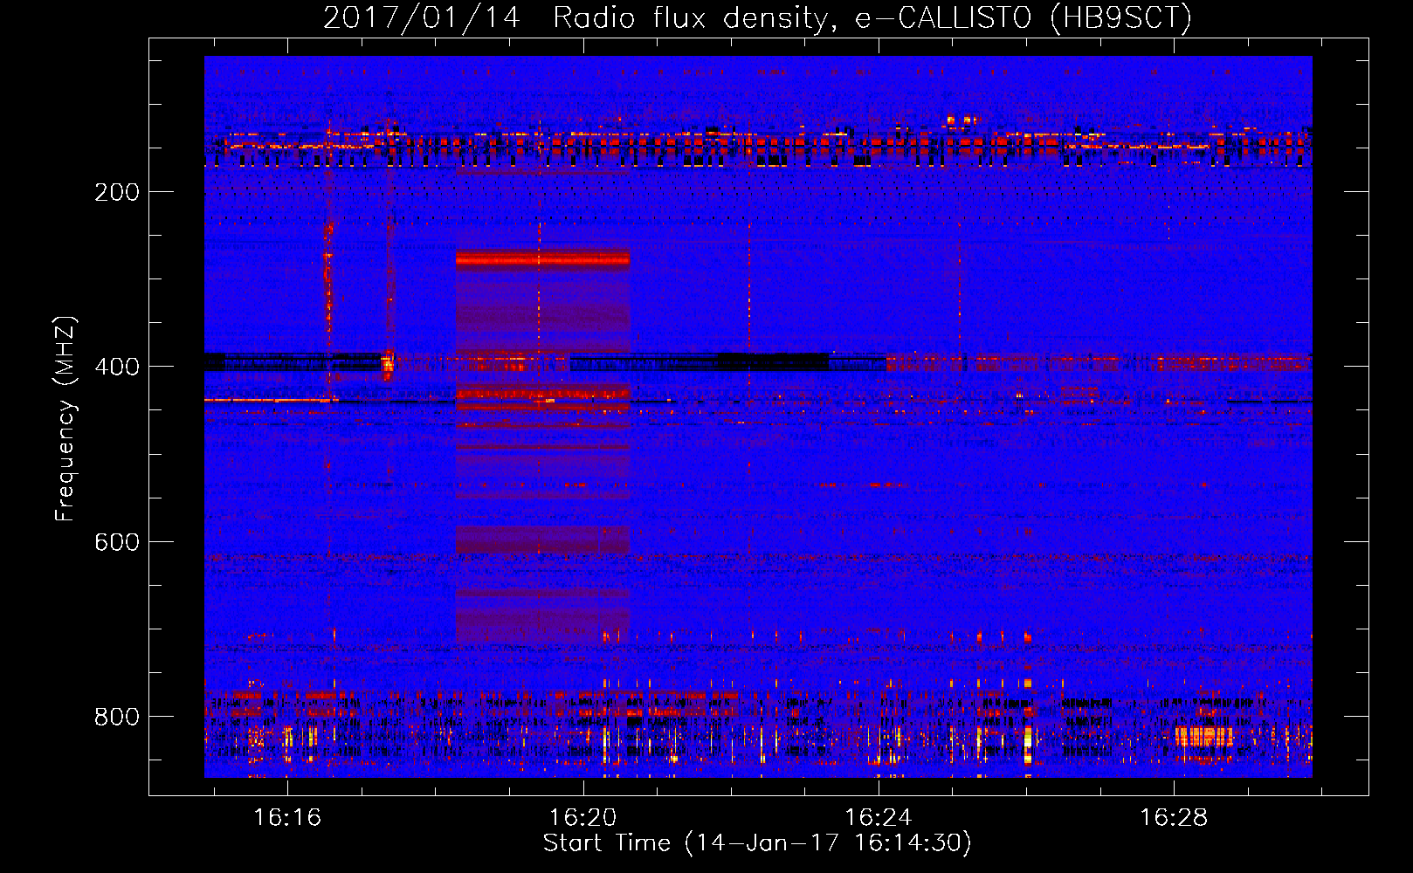Click the 16:20 time tick label
The width and height of the screenshot is (1413, 873).
coord(582,817)
